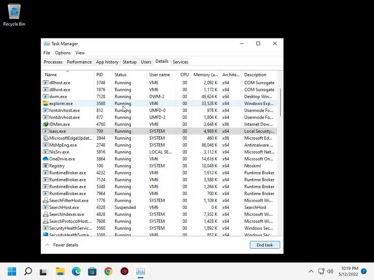Click the SearchFilterHost.exe process icon
The height and width of the screenshot is (280, 374).
46,200
